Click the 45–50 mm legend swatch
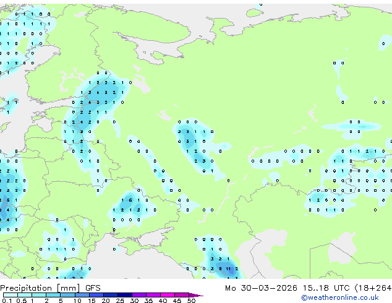The height and width of the screenshot is (303, 392). point(182,295)
